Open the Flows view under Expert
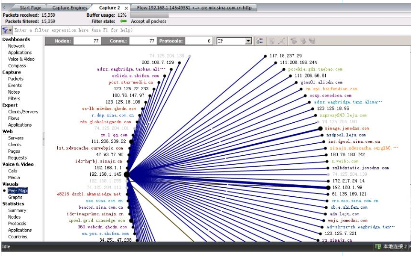This screenshot has height=256, width=417. [13, 118]
